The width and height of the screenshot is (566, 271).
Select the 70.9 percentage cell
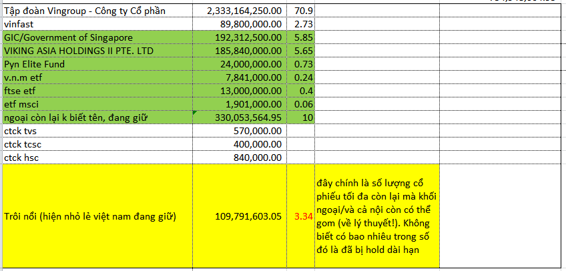(x=301, y=11)
